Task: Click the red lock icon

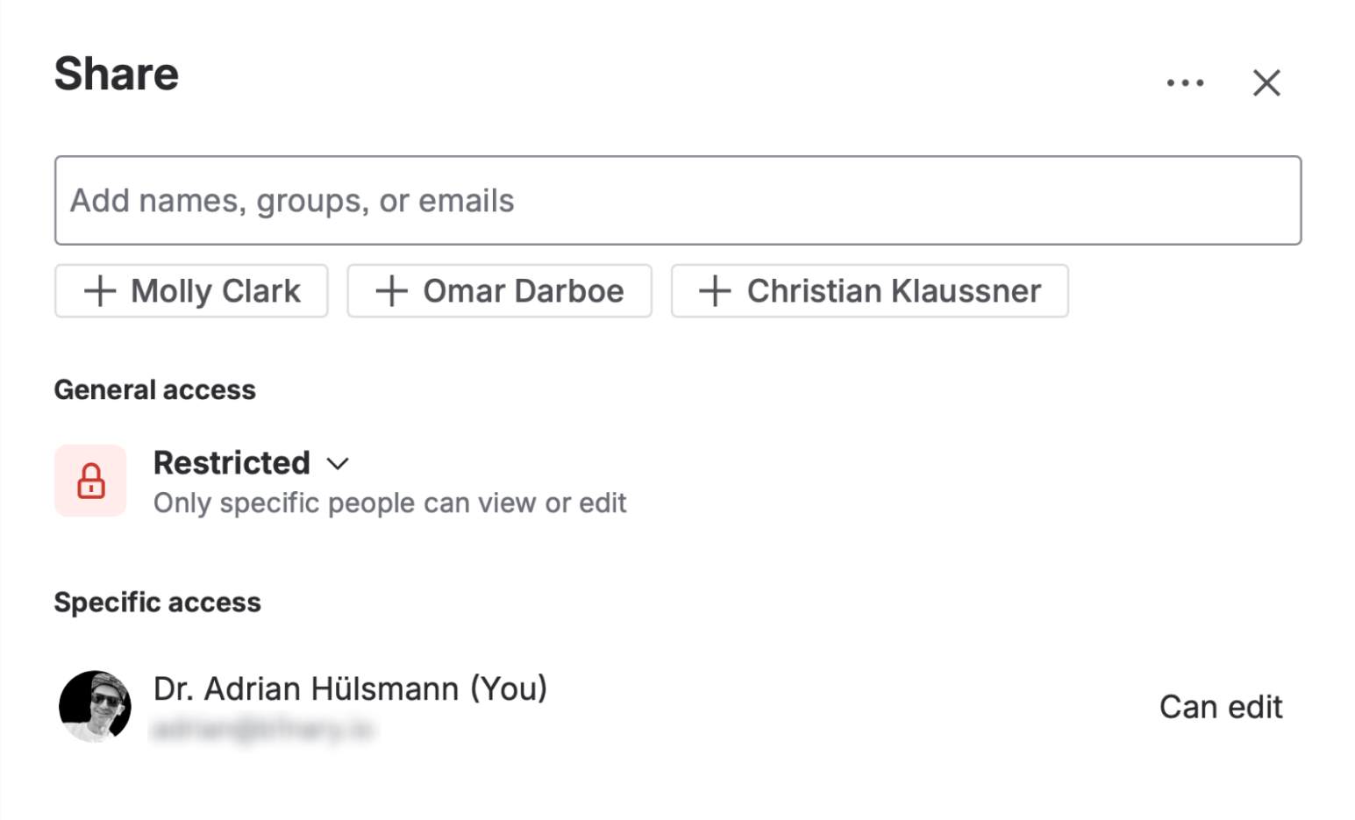Action: (x=91, y=481)
